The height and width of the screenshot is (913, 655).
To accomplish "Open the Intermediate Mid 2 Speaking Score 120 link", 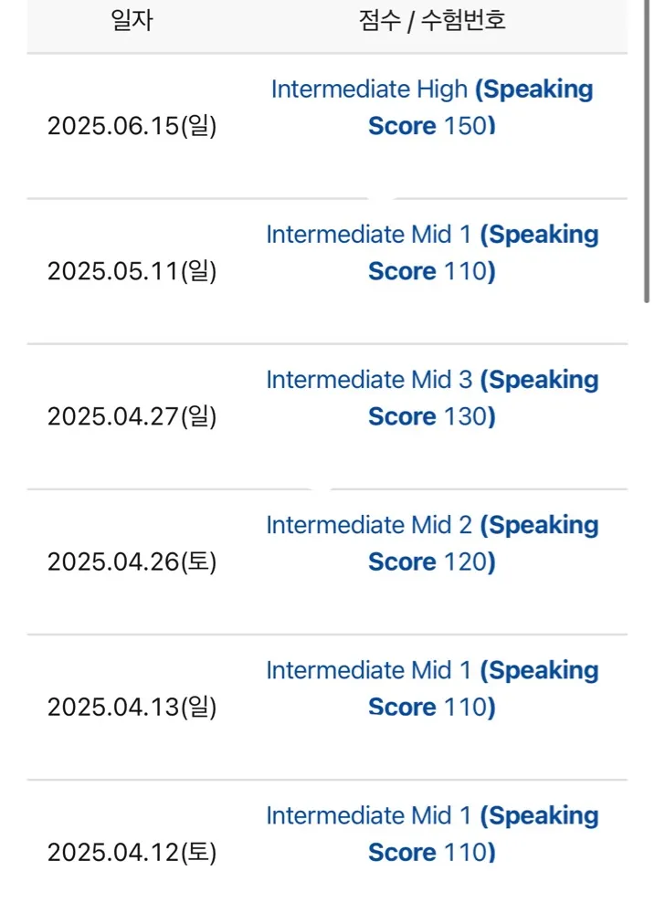I will pyautogui.click(x=432, y=543).
